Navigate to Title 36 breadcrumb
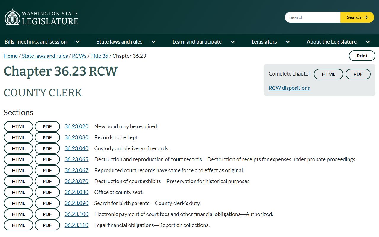379x237 pixels. (99, 56)
